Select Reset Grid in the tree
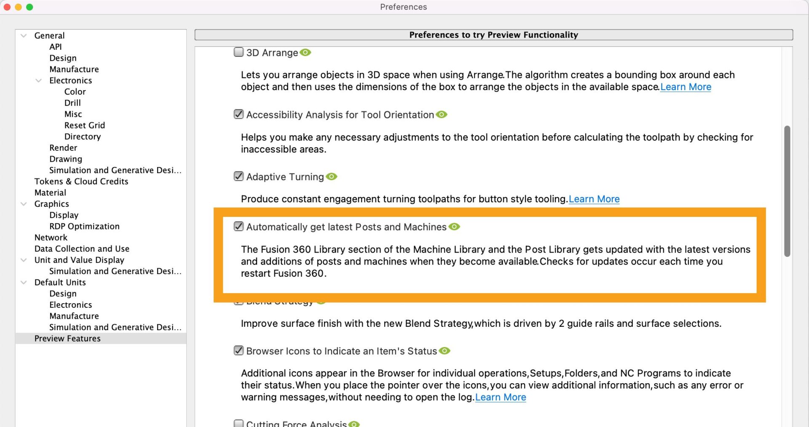 point(84,125)
